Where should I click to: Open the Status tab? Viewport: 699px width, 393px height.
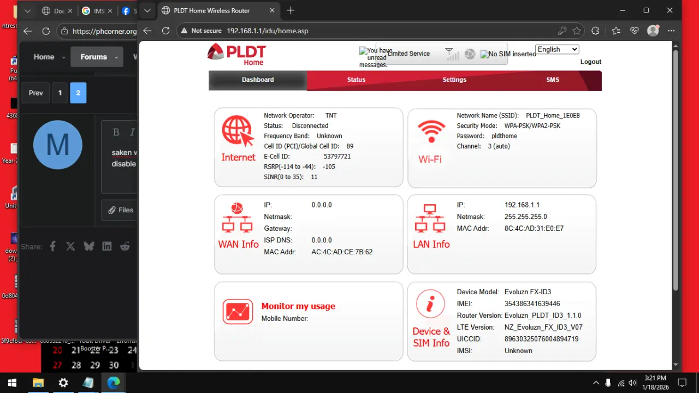point(356,80)
